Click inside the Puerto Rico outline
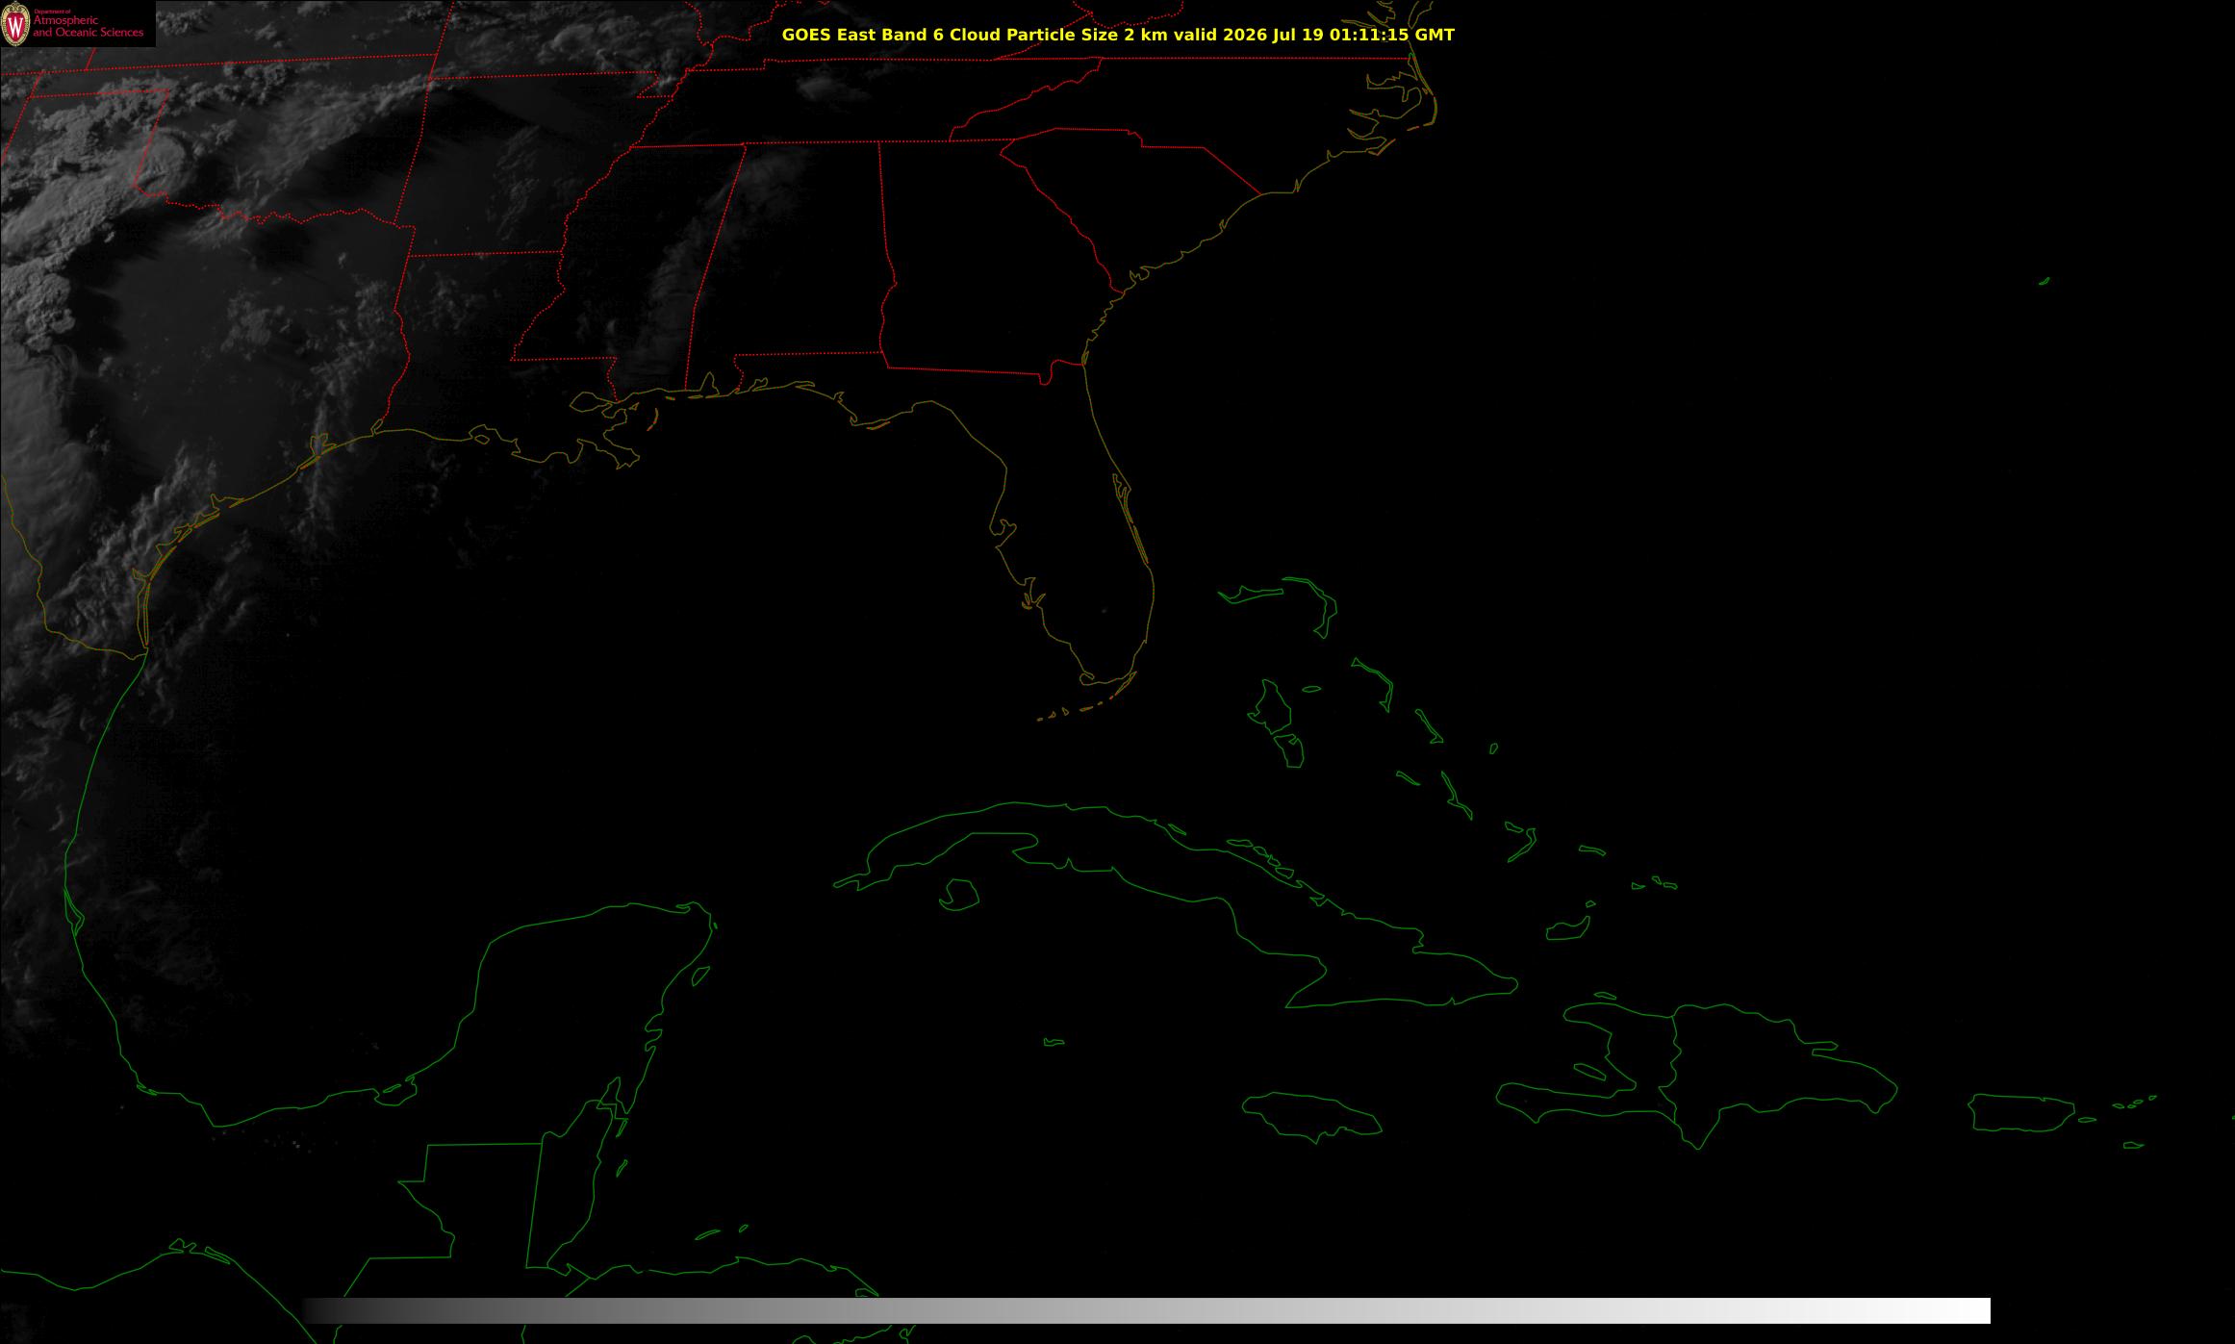The width and height of the screenshot is (2235, 1344). point(2022,1112)
